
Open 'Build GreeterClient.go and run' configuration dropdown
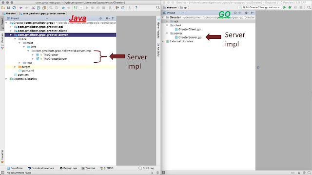260,7
